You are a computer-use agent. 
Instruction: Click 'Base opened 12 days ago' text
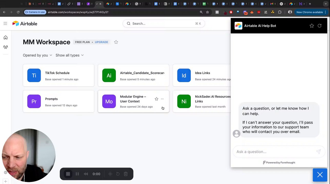click(61, 105)
